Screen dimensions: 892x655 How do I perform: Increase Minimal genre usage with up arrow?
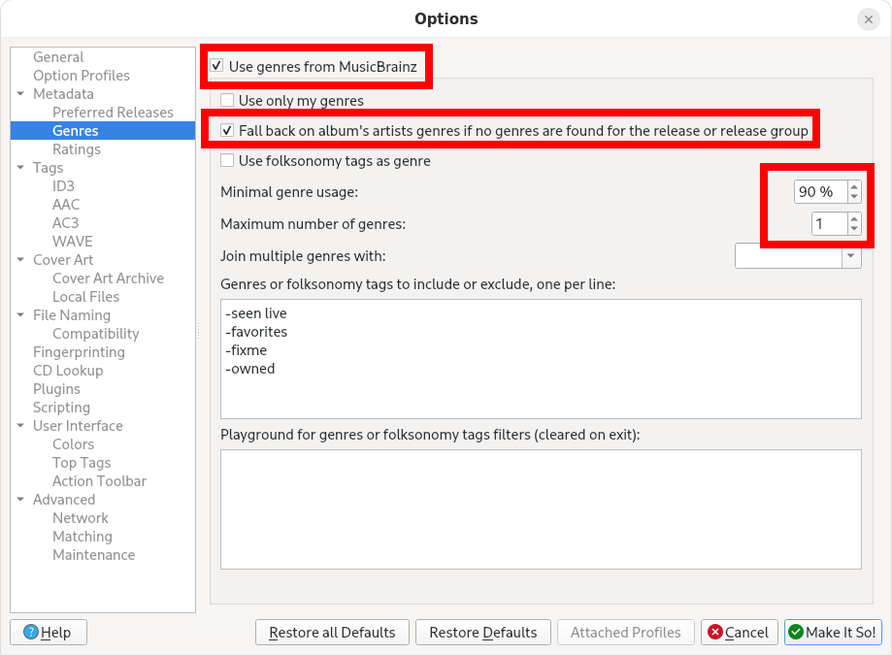pos(853,187)
